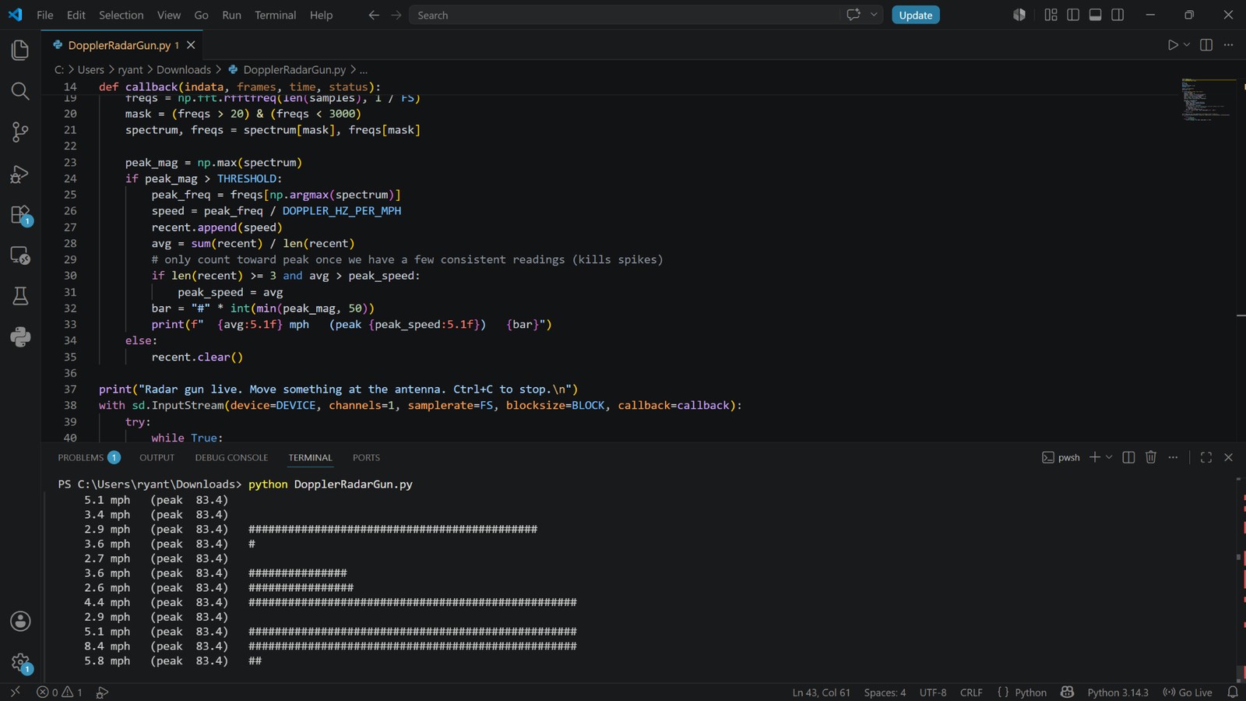The width and height of the screenshot is (1246, 701).
Task: Open the Testing flask view
Action: [20, 296]
